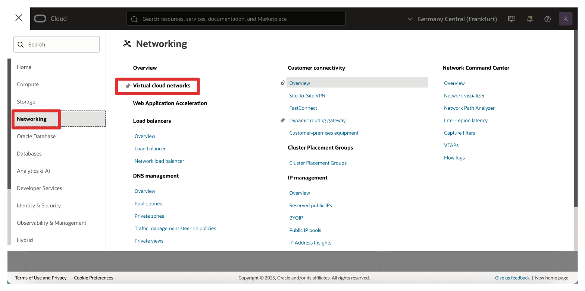Pin Customer connectivity Overview
585x291 pixels.
pos(283,83)
